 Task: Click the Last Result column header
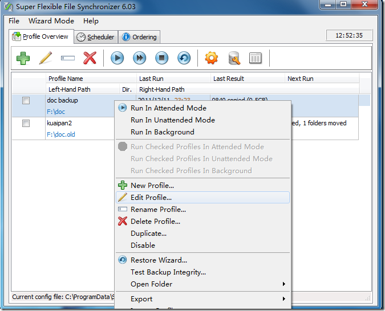click(248, 79)
